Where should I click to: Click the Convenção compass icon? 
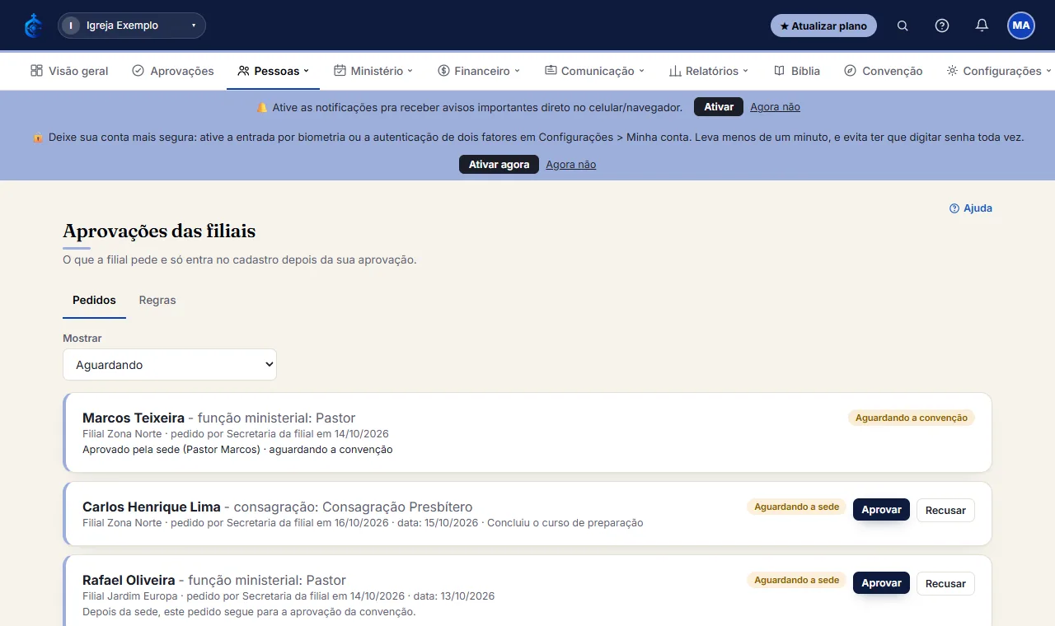[x=851, y=71]
